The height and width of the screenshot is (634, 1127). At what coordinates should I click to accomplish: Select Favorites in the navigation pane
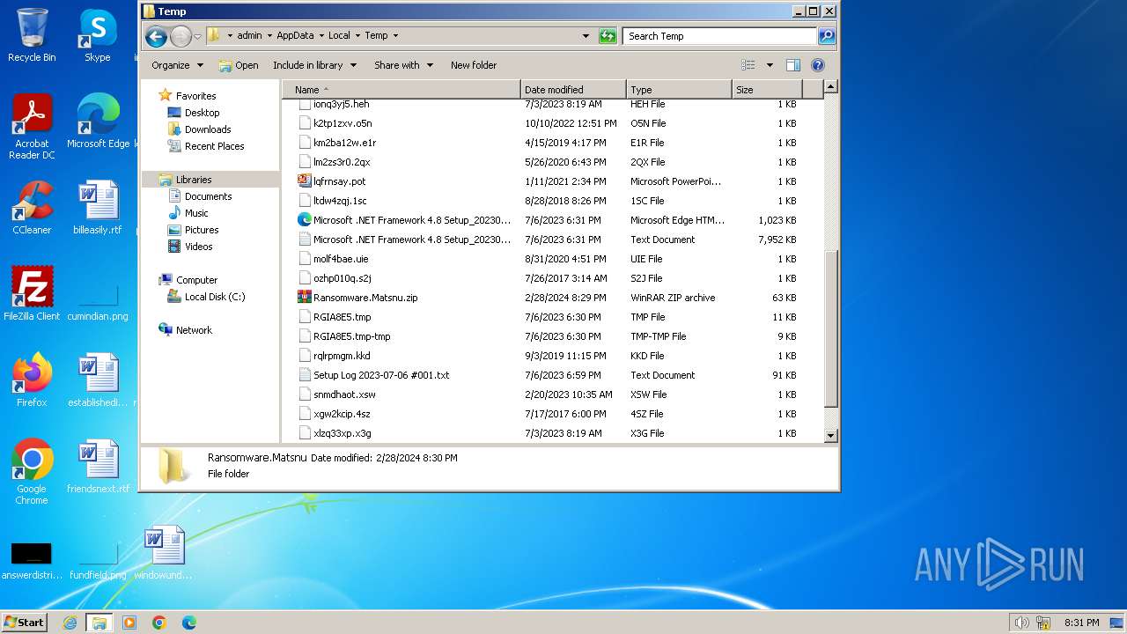click(x=195, y=96)
